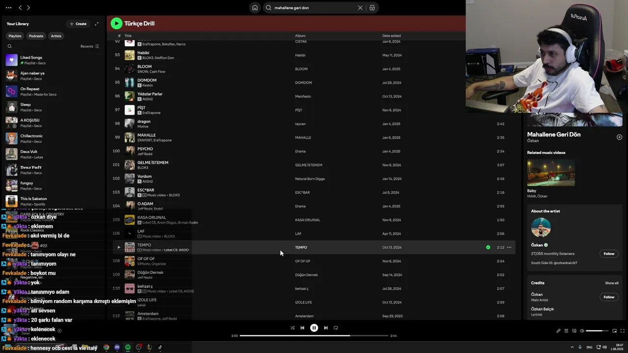Open the system volume tray icon
This screenshot has height=353, width=628.
tap(604, 347)
